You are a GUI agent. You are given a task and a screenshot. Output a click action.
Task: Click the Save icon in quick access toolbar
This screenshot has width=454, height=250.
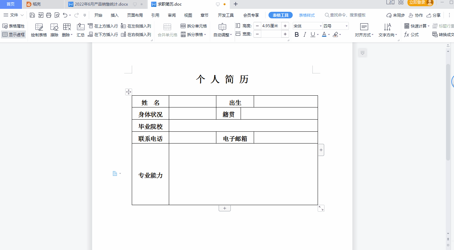pos(32,15)
